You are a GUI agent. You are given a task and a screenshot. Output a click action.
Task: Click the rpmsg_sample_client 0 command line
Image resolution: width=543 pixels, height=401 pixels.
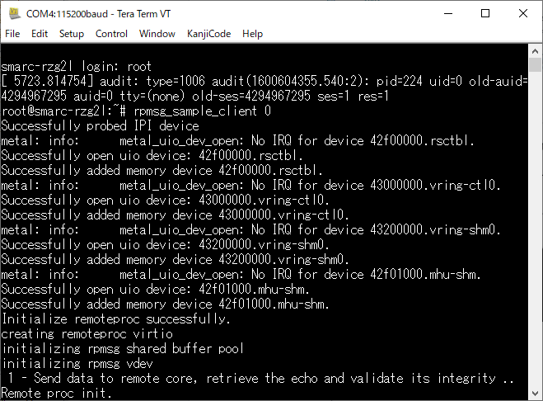click(x=137, y=111)
